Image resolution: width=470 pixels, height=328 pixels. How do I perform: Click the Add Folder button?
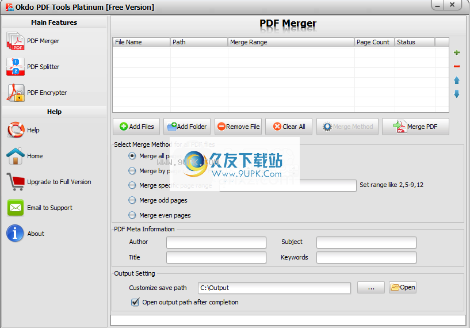tap(187, 127)
